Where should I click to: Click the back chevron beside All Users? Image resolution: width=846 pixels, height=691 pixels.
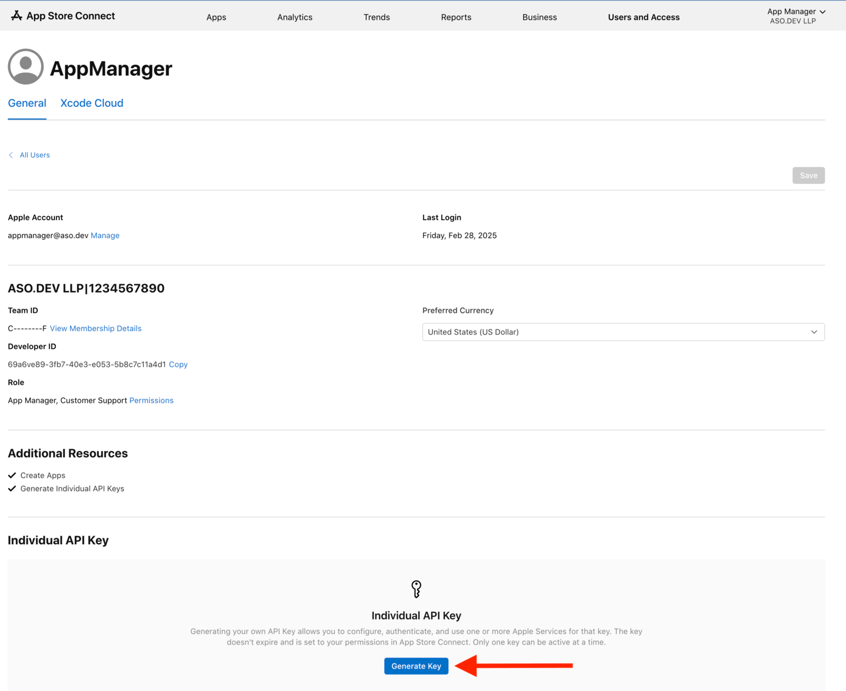[11, 155]
